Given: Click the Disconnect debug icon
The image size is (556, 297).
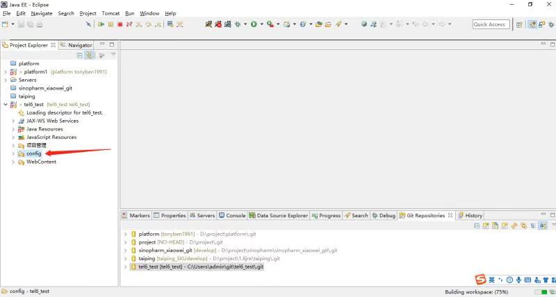Looking at the screenshot, I should (x=129, y=24).
